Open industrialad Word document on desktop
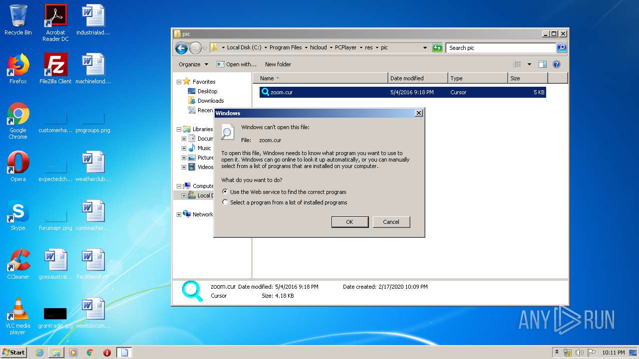The height and width of the screenshot is (359, 639). tap(93, 20)
